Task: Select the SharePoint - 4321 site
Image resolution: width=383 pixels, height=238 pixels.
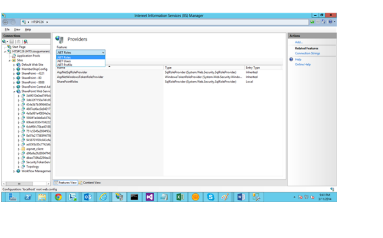Action: coord(33,74)
